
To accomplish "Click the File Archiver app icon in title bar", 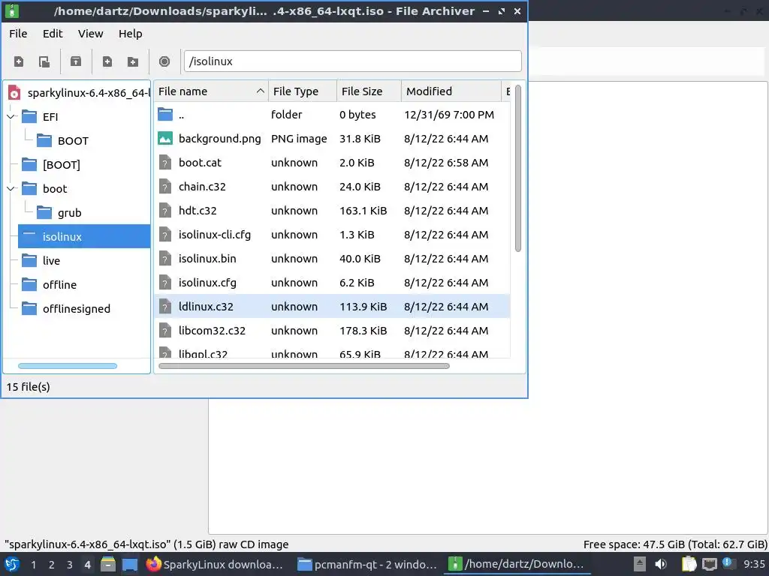I will [12, 10].
